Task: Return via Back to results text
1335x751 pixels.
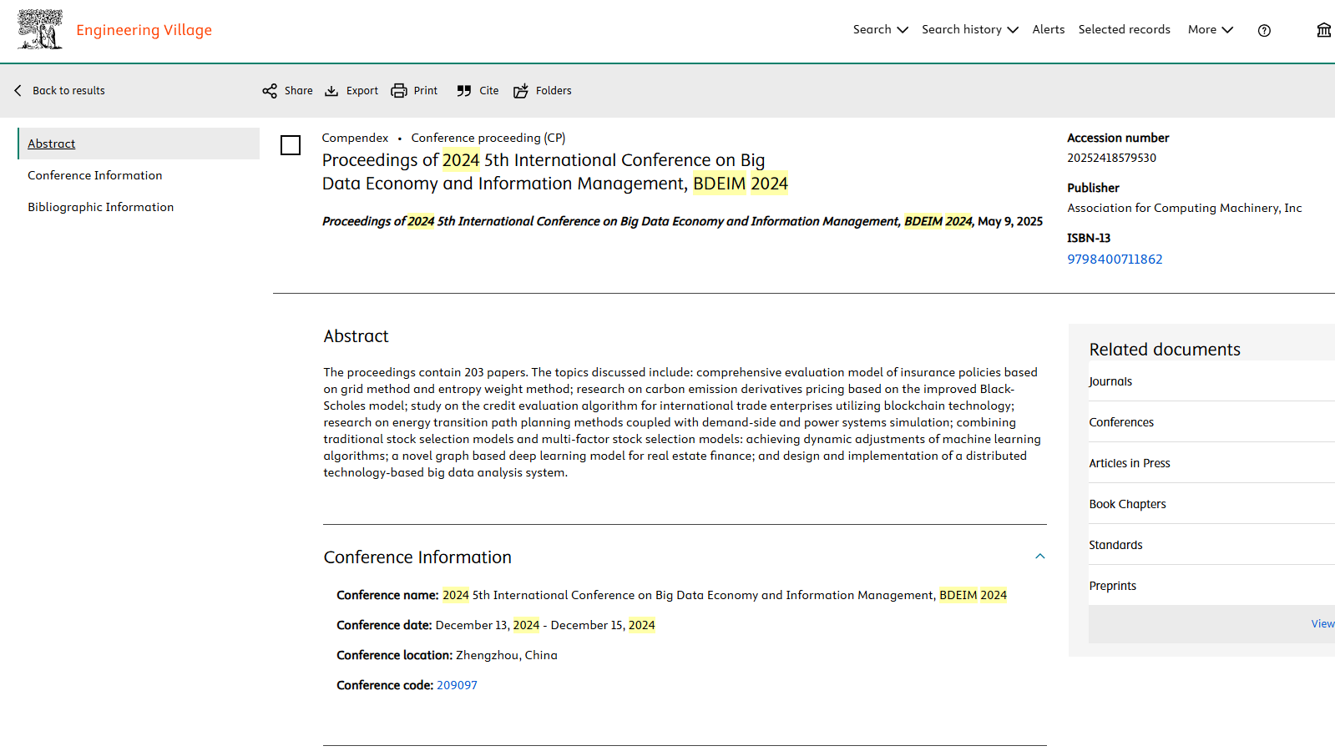Action: [68, 90]
